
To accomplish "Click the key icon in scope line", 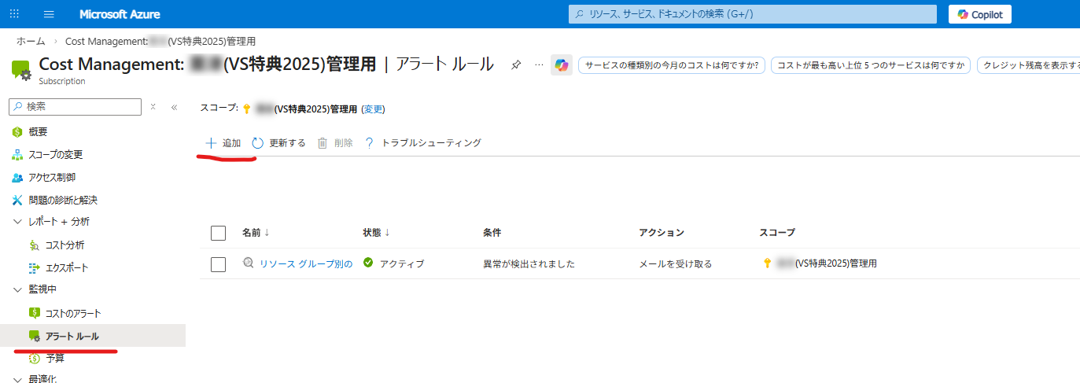I will coord(246,109).
